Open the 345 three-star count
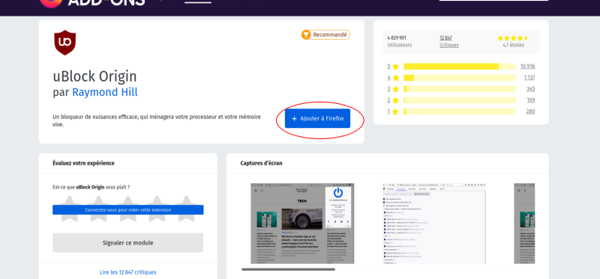This screenshot has width=600, height=279. point(530,89)
